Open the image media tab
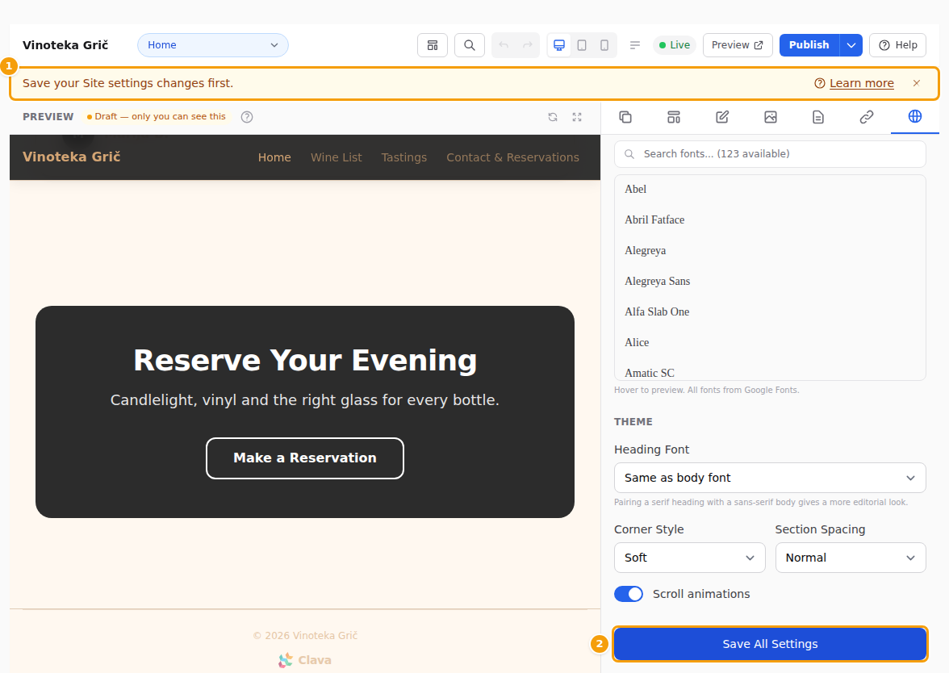 click(x=771, y=117)
